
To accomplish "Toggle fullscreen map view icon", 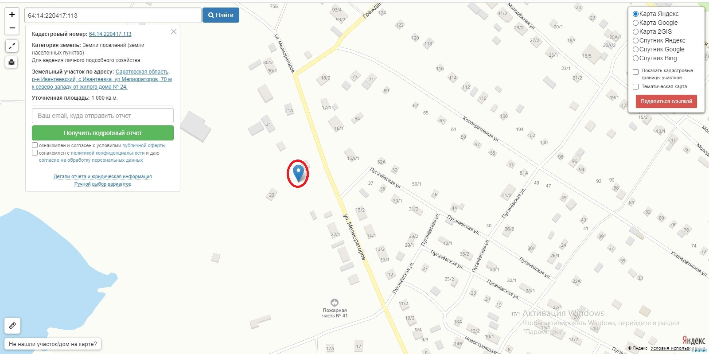I will click(x=12, y=46).
